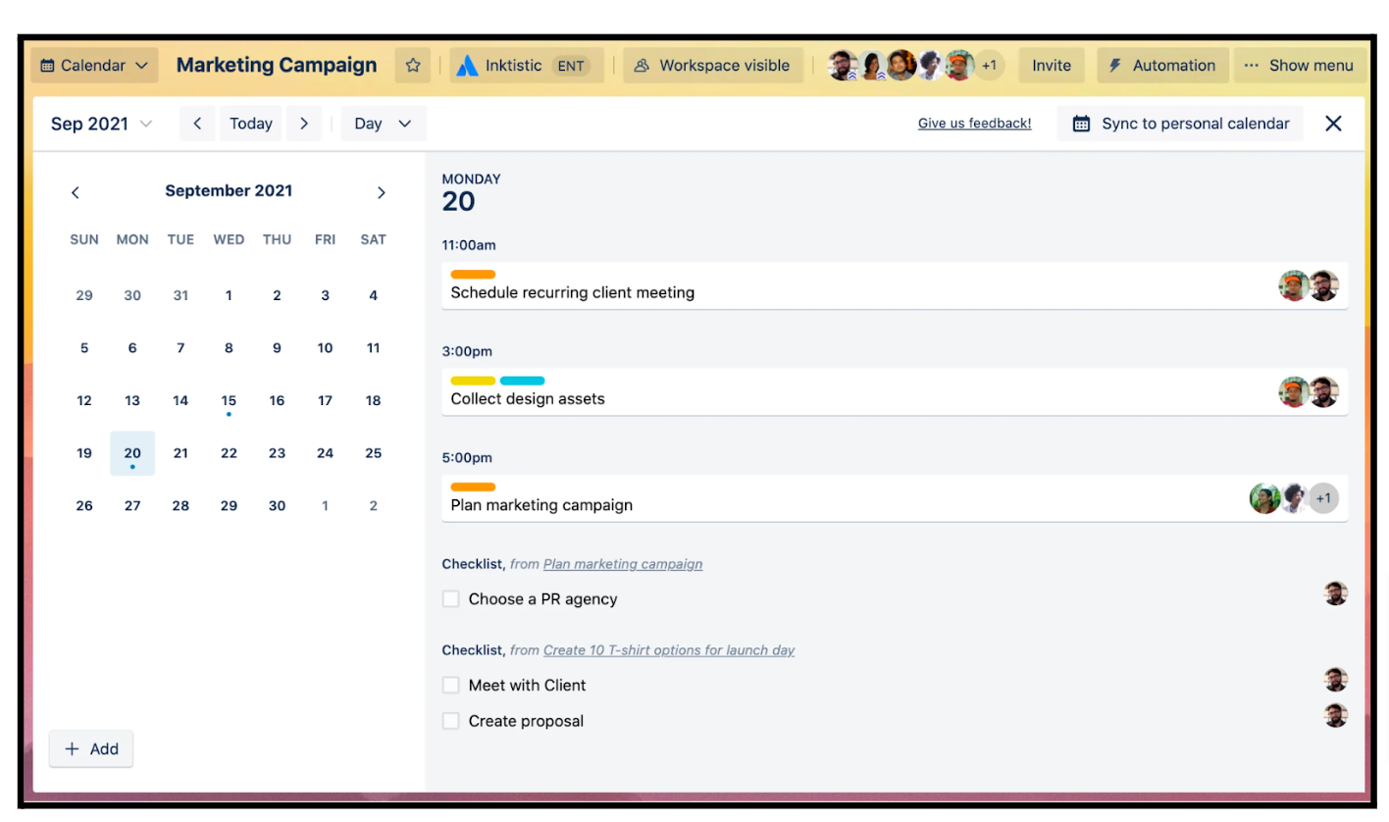Check off Choose a PR agency
Image resolution: width=1389 pixels, height=822 pixels.
tap(450, 598)
